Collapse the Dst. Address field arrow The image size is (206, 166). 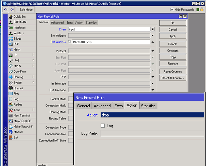click(x=153, y=42)
